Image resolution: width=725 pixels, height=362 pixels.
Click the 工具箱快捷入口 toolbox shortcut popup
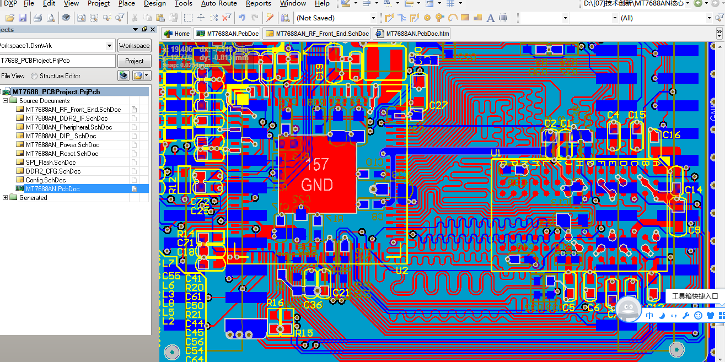[x=695, y=296]
